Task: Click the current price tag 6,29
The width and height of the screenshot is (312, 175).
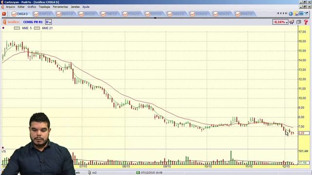Action: coord(303,133)
